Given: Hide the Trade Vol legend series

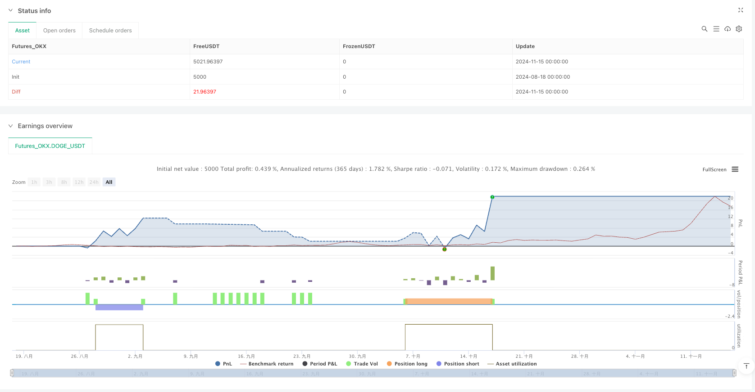Looking at the screenshot, I should [362, 364].
